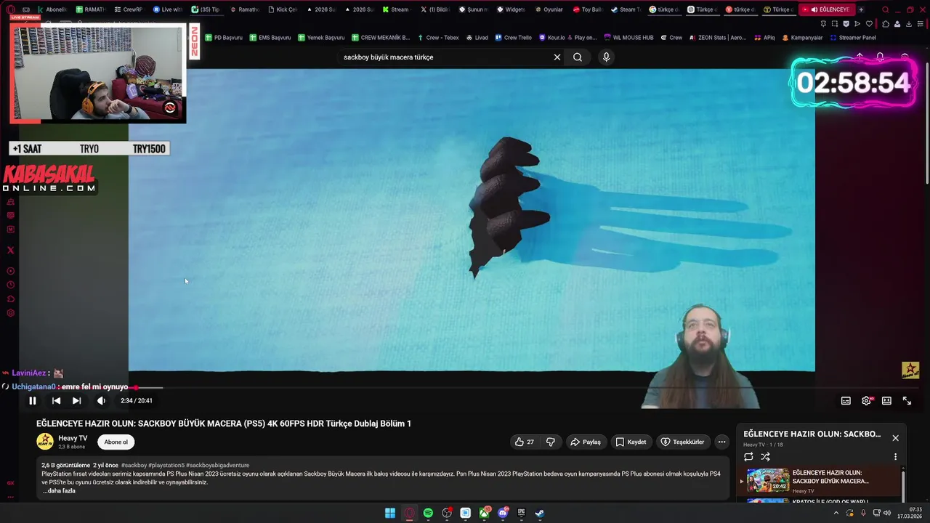The height and width of the screenshot is (523, 930).
Task: Switch to theater mode
Action: 886,400
